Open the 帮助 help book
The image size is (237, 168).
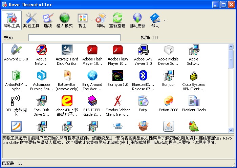point(155,20)
